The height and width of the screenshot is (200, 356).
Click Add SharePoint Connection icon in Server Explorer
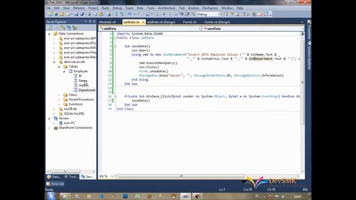75,28
